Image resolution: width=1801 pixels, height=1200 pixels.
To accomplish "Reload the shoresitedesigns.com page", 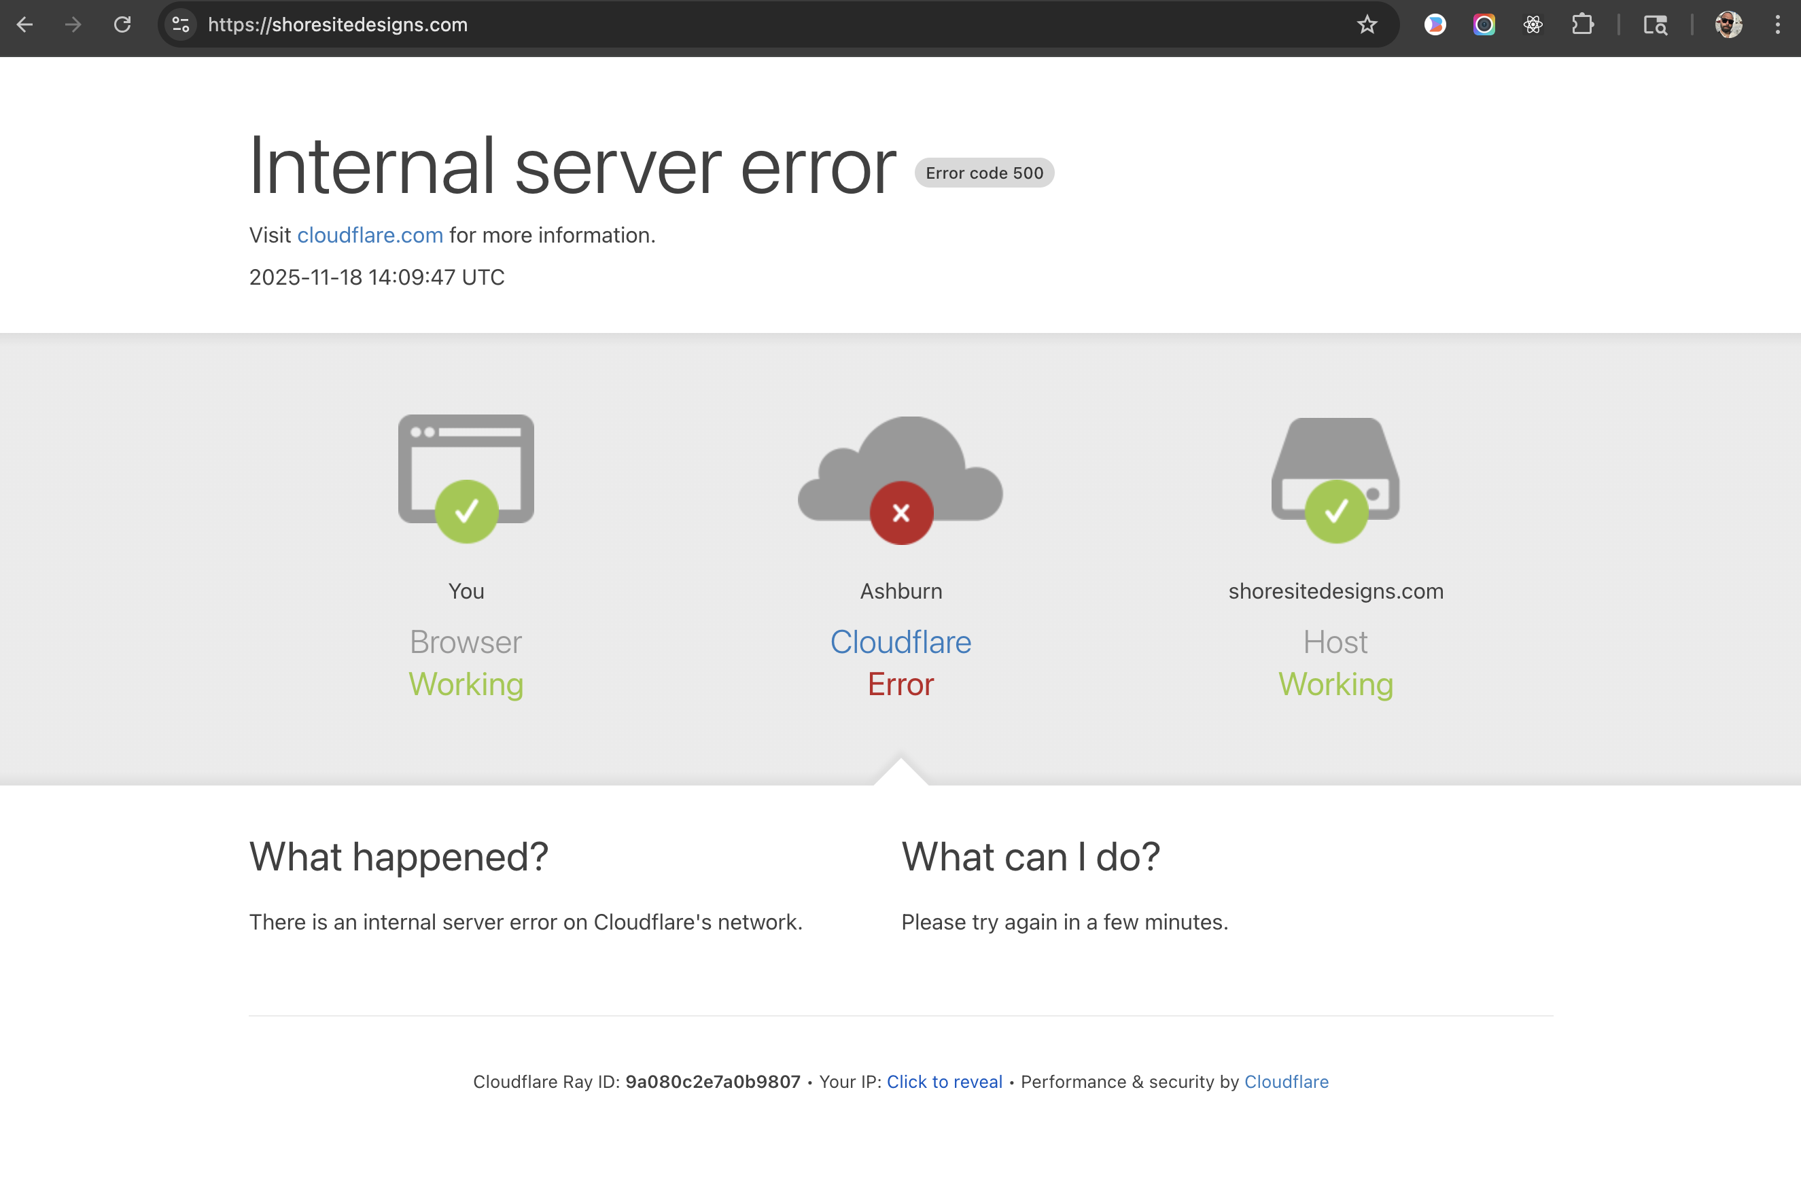I will click(122, 24).
